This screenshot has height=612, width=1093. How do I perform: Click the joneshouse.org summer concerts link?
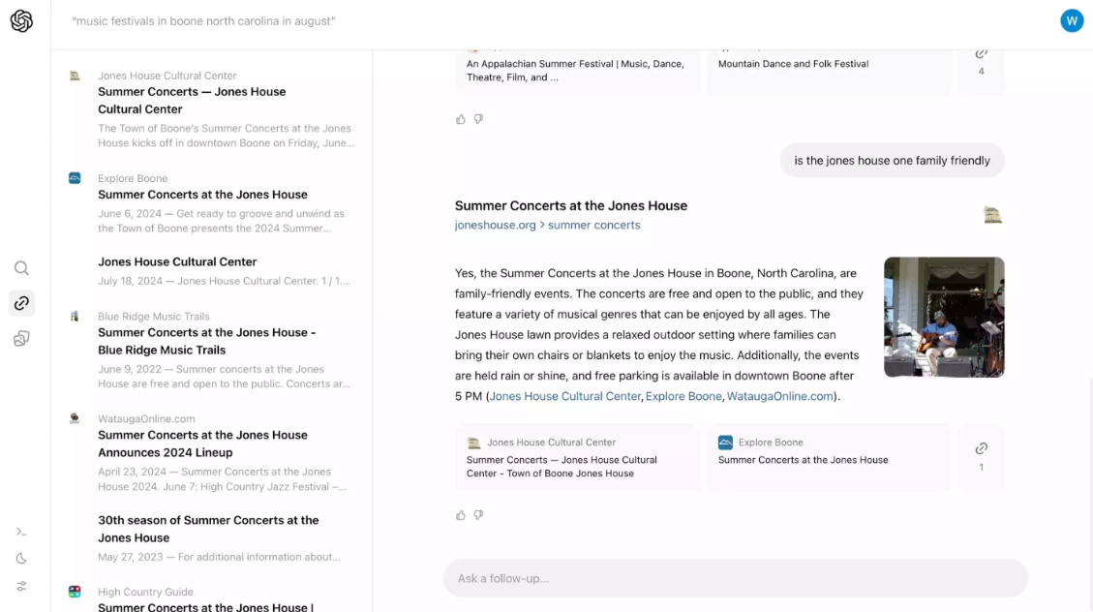pyautogui.click(x=547, y=225)
